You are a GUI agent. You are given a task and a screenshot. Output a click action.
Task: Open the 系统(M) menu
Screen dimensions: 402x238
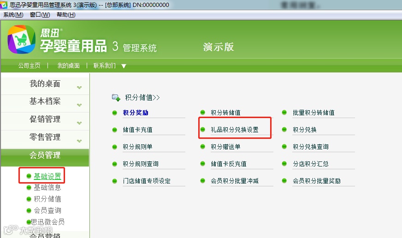click(13, 15)
